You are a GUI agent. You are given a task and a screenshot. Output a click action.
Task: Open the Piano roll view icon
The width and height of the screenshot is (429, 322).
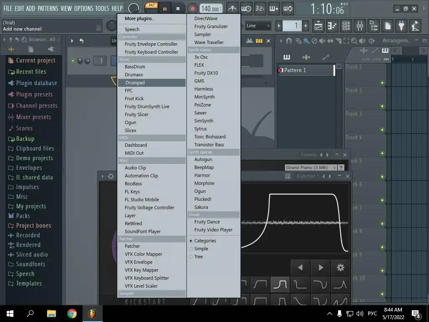pyautogui.click(x=332, y=26)
